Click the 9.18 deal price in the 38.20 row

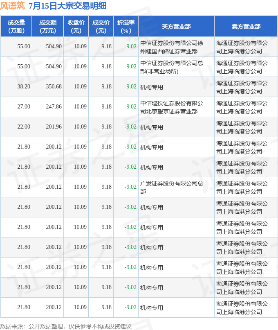coord(106,86)
